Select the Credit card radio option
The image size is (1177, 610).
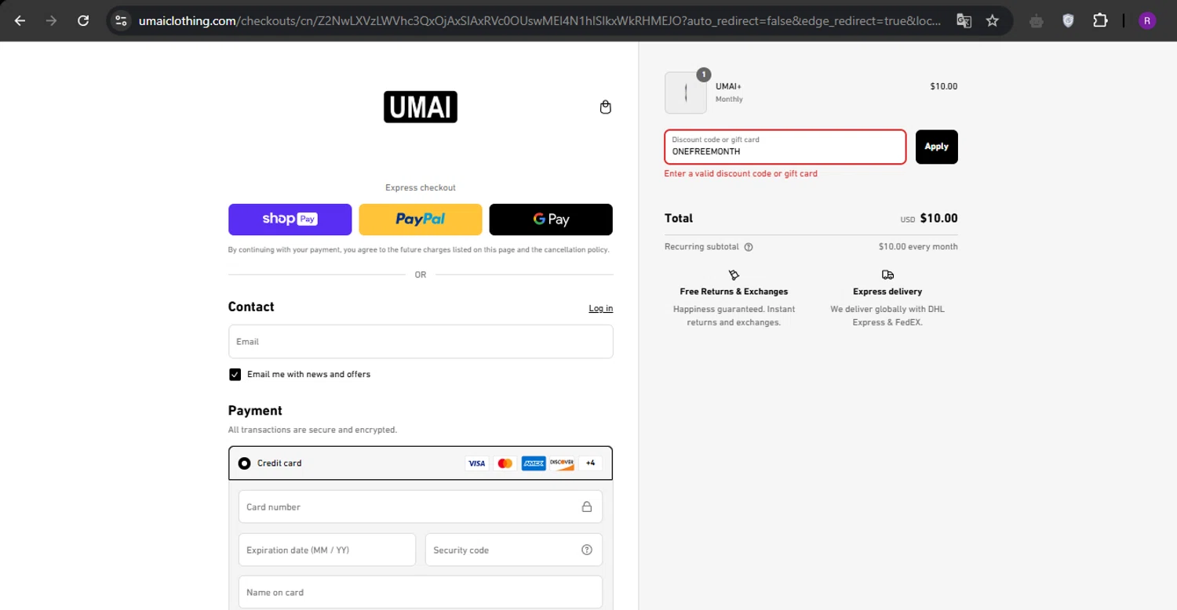click(244, 463)
